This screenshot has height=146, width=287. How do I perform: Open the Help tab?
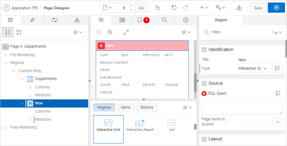pyautogui.click(x=186, y=20)
